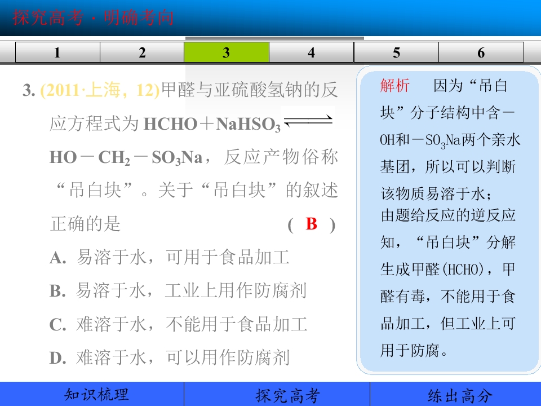Select question tab 2
The height and width of the screenshot is (406, 541).
pos(142,52)
